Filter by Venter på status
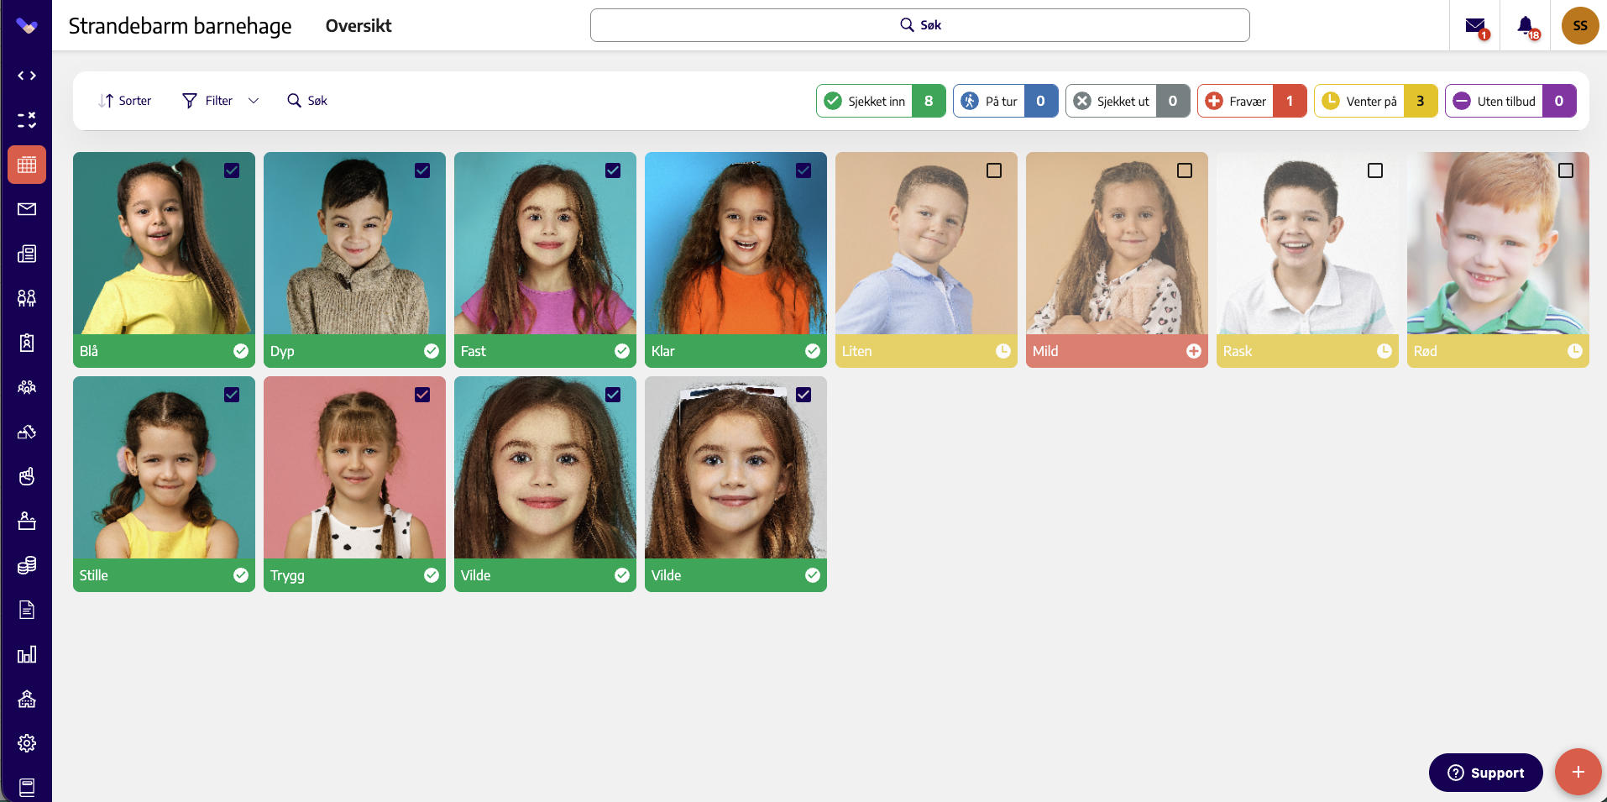Viewport: 1607px width, 802px height. point(1375,101)
